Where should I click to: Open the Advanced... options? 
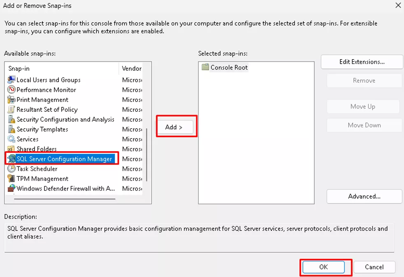pyautogui.click(x=365, y=196)
